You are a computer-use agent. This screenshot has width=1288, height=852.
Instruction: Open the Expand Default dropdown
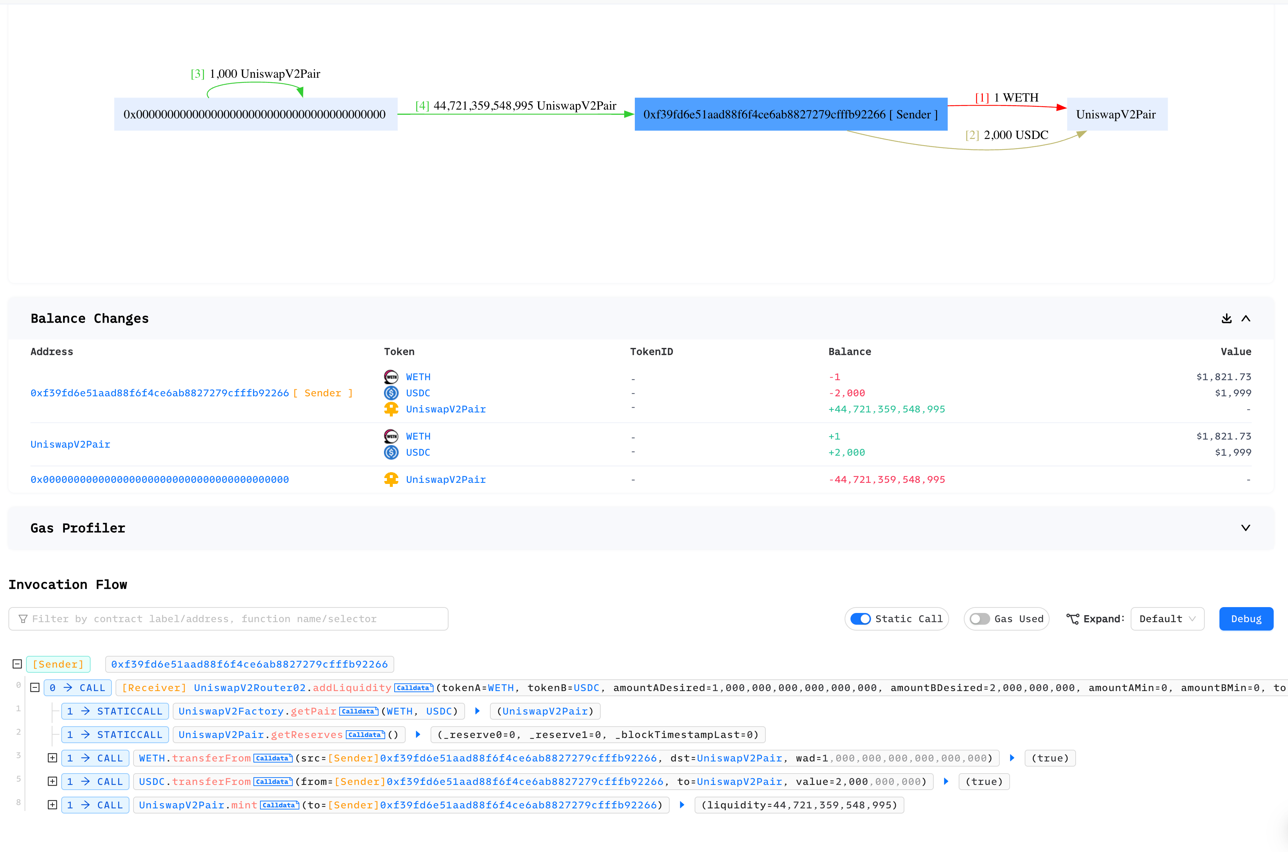point(1167,618)
